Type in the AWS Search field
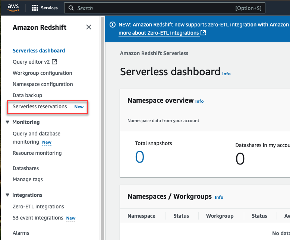This screenshot has height=240, width=290. (x=153, y=8)
